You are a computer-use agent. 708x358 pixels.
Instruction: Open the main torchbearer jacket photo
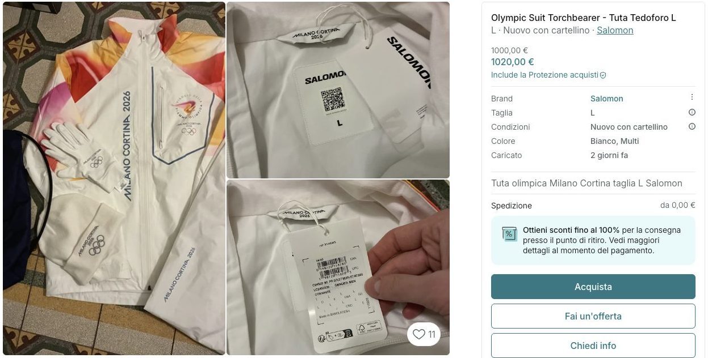(x=114, y=178)
